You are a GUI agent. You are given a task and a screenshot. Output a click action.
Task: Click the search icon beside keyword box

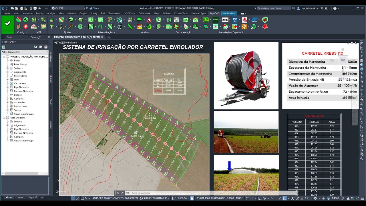[x=294, y=8]
